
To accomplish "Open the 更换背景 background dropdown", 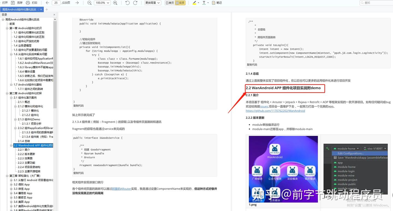I will coord(152,2).
